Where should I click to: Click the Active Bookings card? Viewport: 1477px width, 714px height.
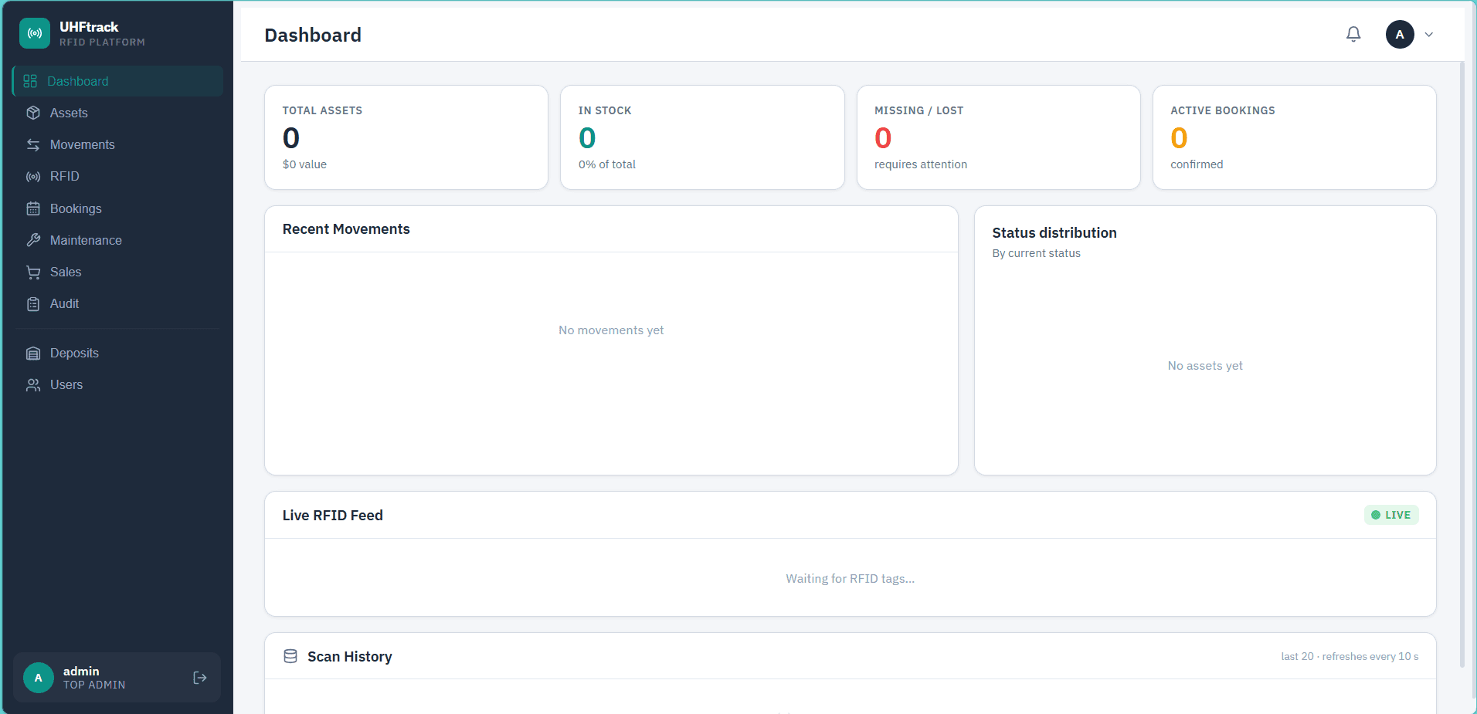tap(1295, 137)
